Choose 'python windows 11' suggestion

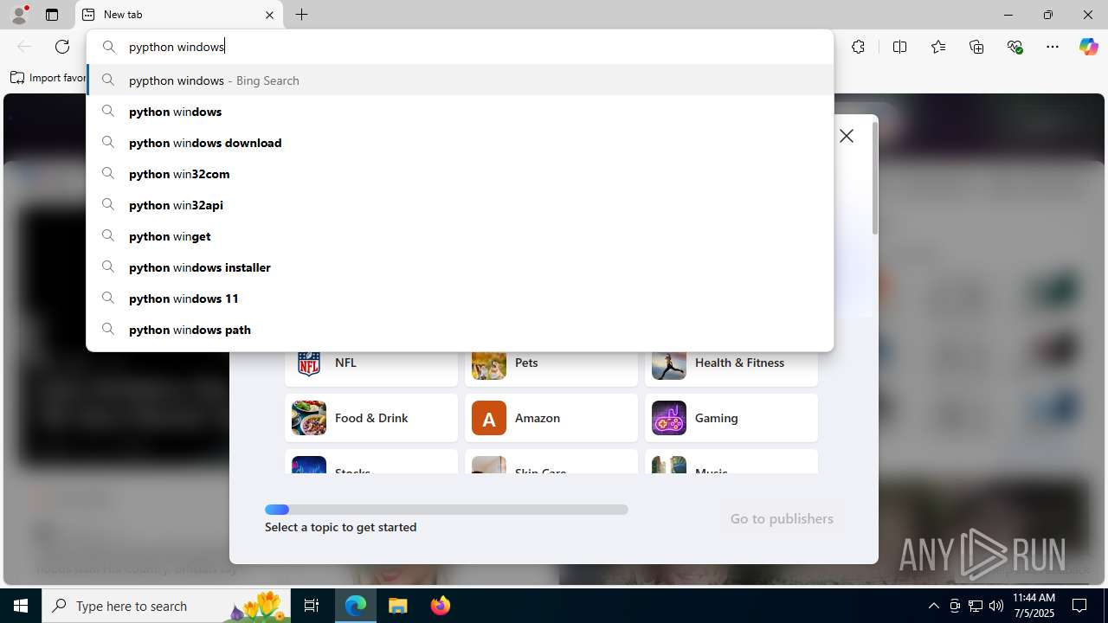460,299
